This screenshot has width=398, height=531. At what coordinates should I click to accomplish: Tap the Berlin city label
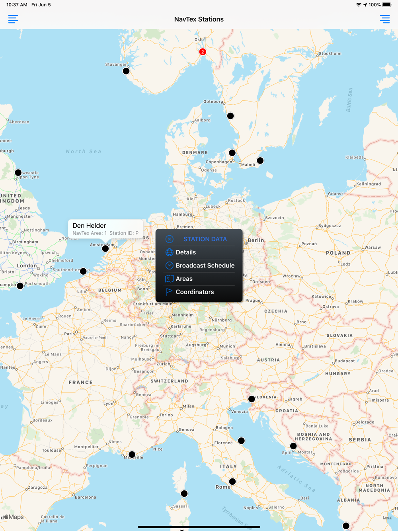pyautogui.click(x=256, y=240)
